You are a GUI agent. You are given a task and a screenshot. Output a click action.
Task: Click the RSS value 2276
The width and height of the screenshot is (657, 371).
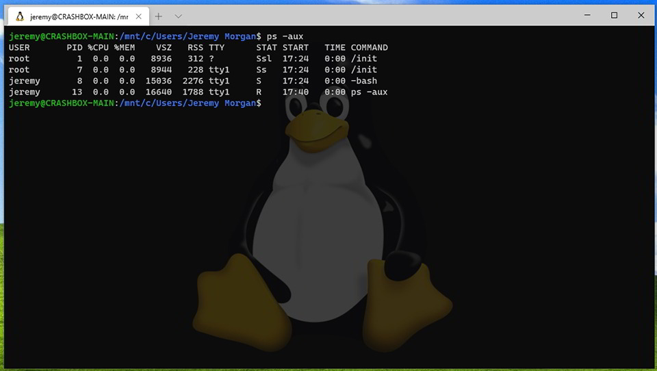(x=193, y=81)
